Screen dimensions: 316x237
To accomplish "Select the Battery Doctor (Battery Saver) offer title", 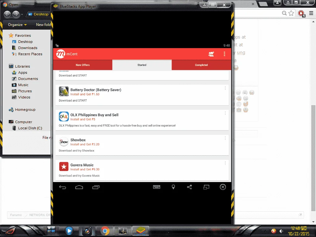I will click(x=96, y=90).
